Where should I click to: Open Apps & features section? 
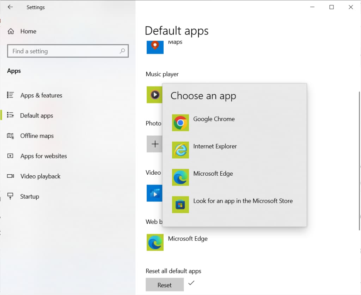(41, 95)
